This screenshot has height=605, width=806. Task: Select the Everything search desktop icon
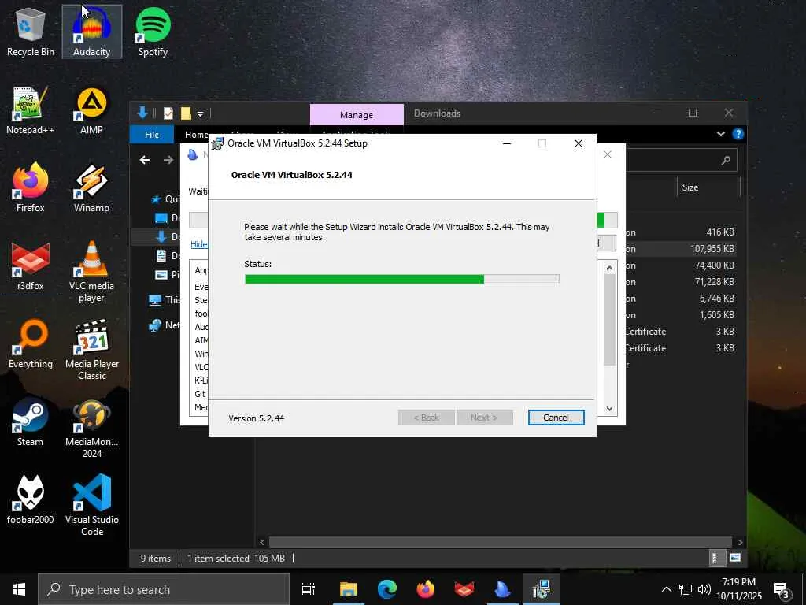31,345
